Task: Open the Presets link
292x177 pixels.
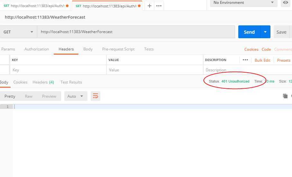Action: tap(284, 60)
